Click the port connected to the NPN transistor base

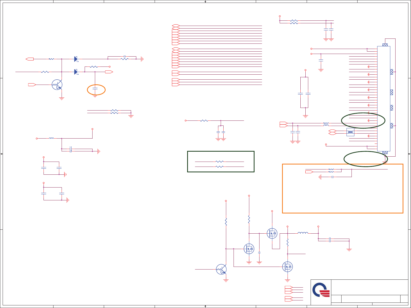(32, 85)
